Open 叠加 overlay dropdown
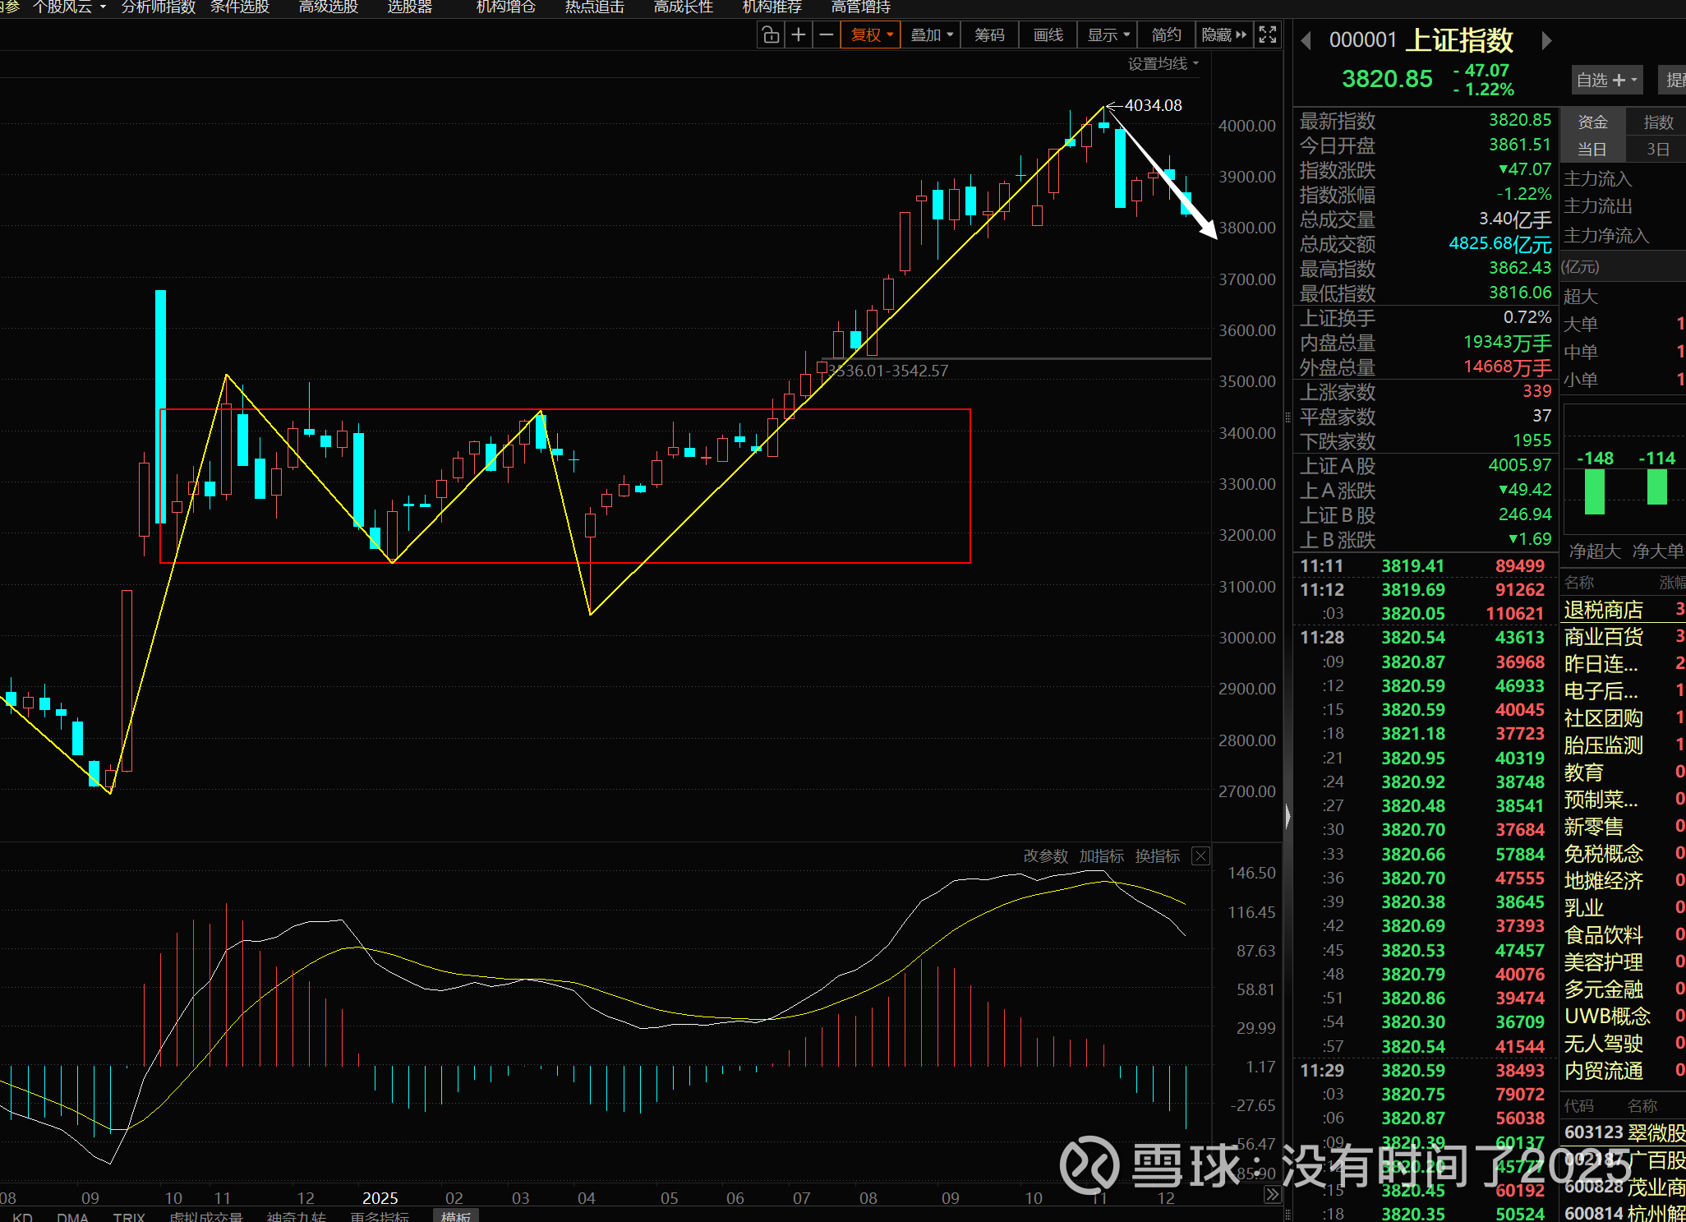Image resolution: width=1686 pixels, height=1222 pixels. pos(931,35)
